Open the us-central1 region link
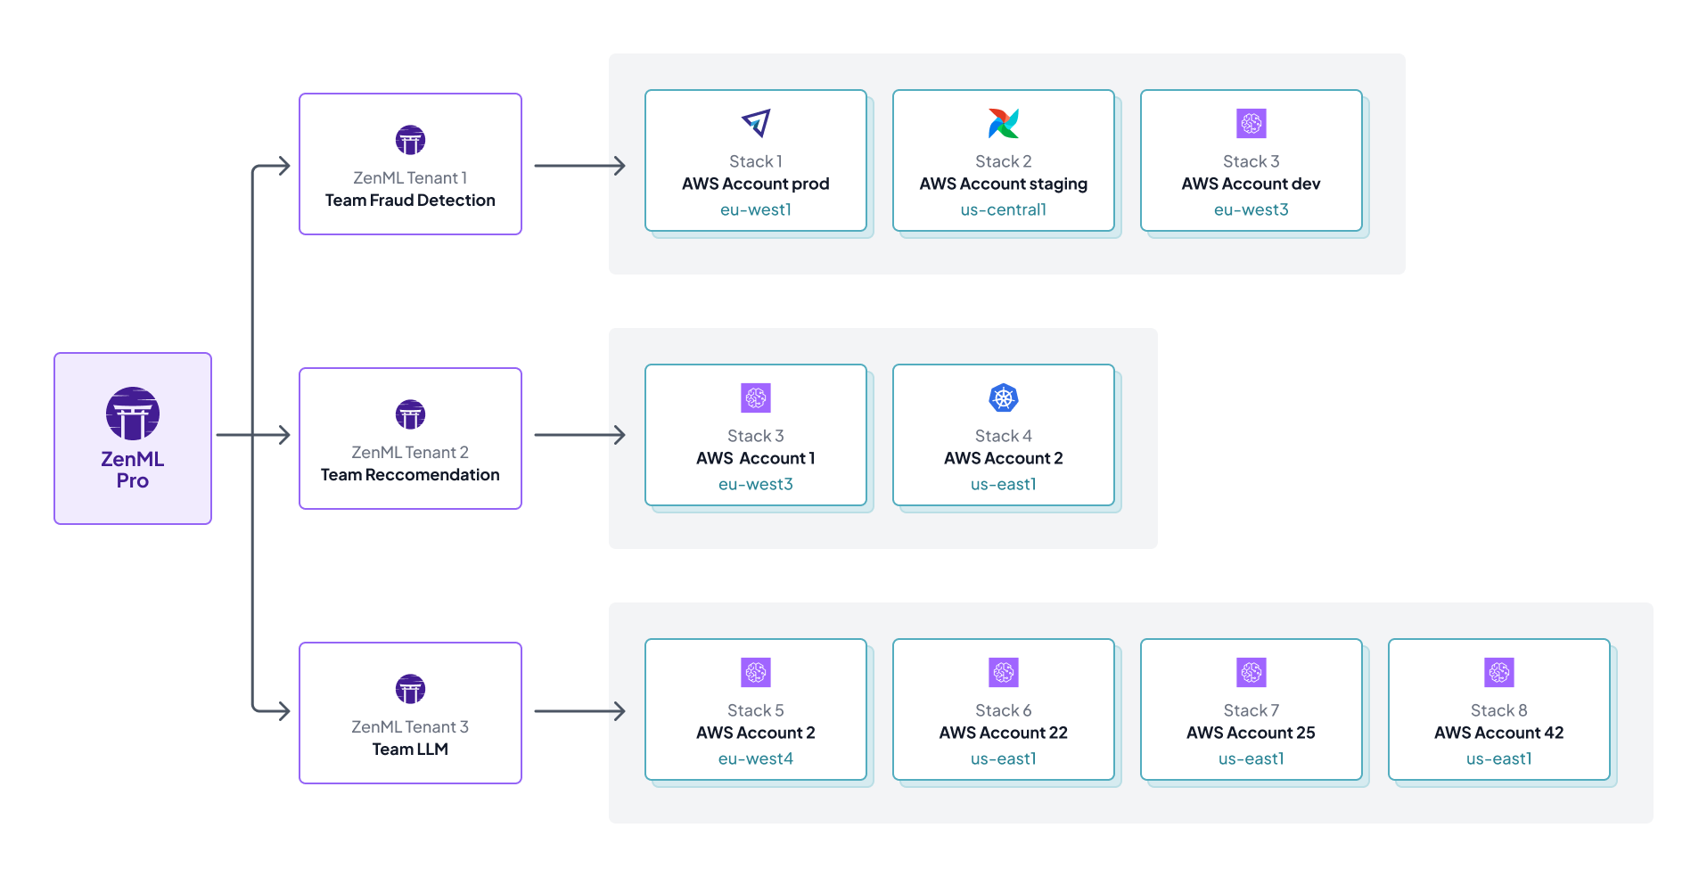The height and width of the screenshot is (877, 1707). (x=1002, y=209)
